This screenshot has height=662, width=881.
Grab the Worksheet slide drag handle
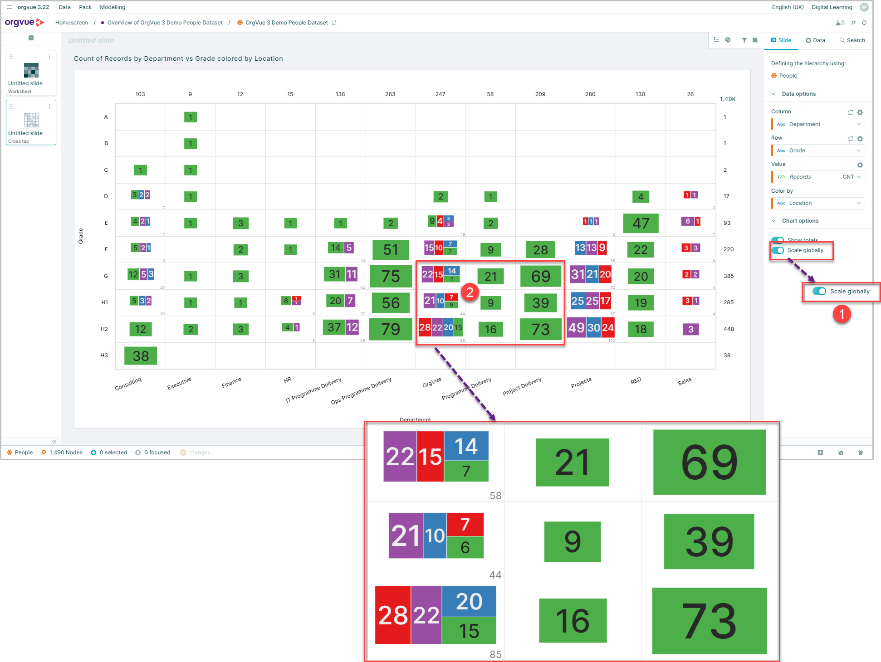11,57
